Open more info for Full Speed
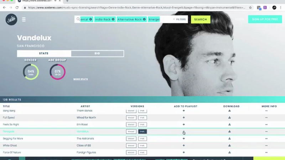Viewport: 285px width, 160px height. coord(266,118)
